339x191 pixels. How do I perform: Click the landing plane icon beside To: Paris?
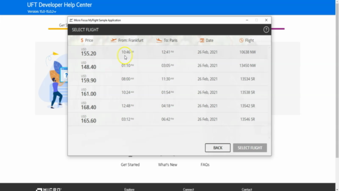(x=159, y=40)
